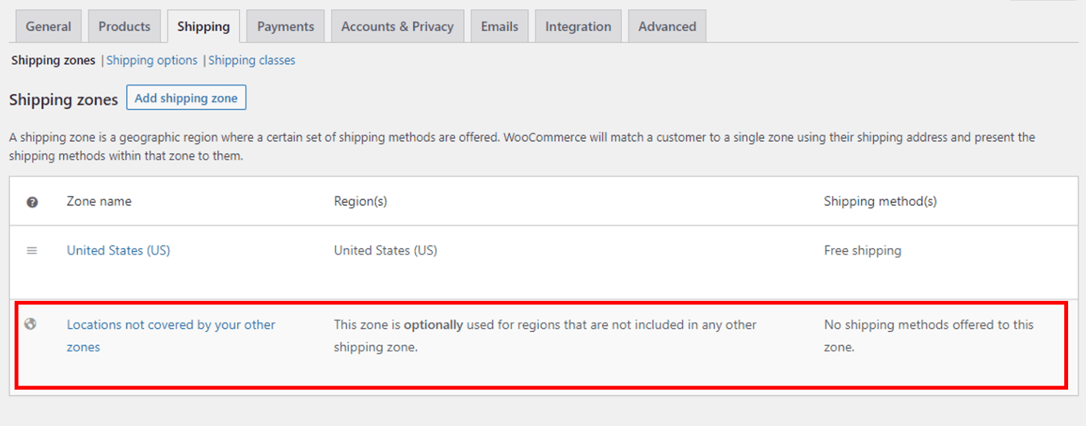Viewport: 1086px width, 426px height.
Task: Click the Add shipping zone button
Action: (x=186, y=97)
